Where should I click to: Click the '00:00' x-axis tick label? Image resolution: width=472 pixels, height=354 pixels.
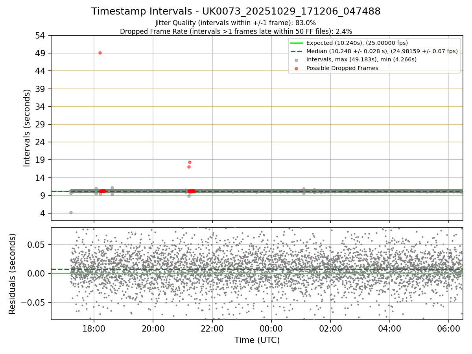271,328
